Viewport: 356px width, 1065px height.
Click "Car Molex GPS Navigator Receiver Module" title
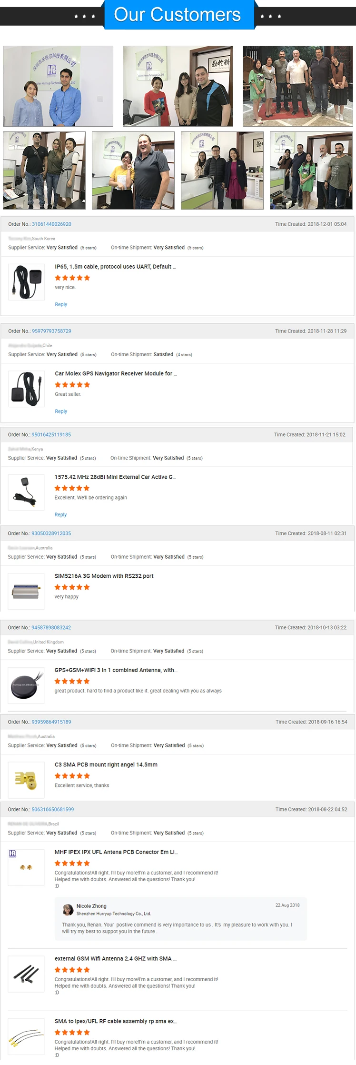(x=116, y=374)
